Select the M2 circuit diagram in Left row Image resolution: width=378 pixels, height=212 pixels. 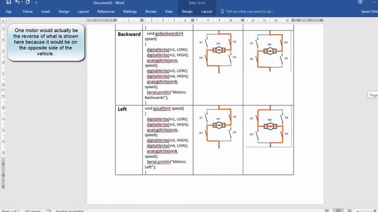(269, 127)
